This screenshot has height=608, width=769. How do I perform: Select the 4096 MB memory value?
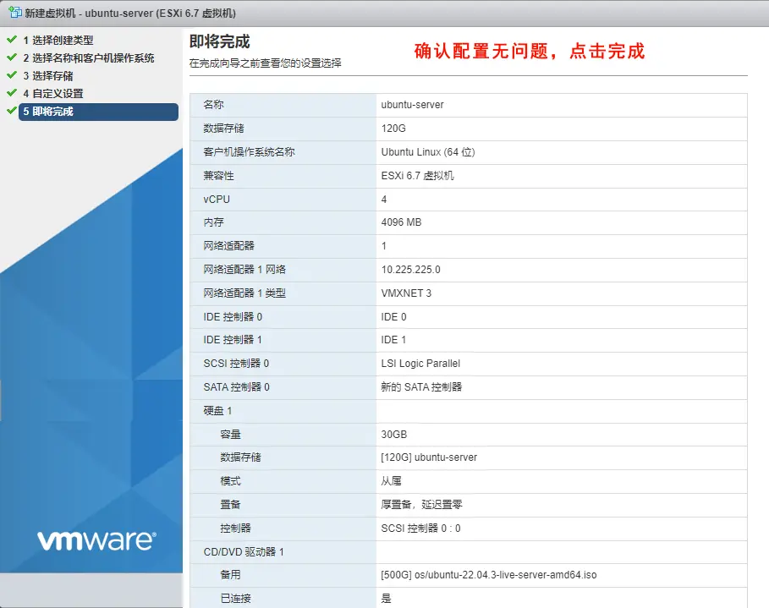(401, 222)
